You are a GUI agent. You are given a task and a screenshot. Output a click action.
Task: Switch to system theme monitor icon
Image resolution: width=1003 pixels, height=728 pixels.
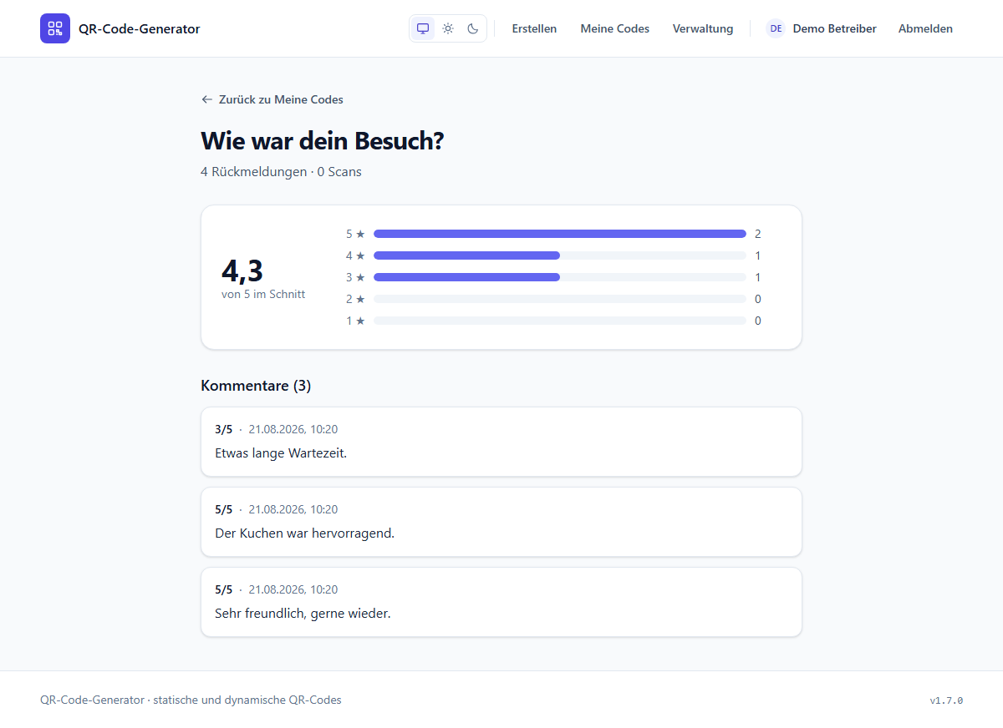[x=423, y=28]
